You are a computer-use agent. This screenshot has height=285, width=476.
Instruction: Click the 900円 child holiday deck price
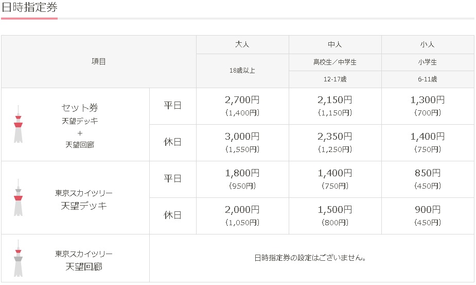pos(428,210)
